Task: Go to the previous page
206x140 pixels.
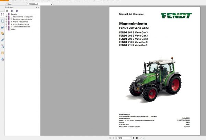Action: pyautogui.click(x=114, y=138)
